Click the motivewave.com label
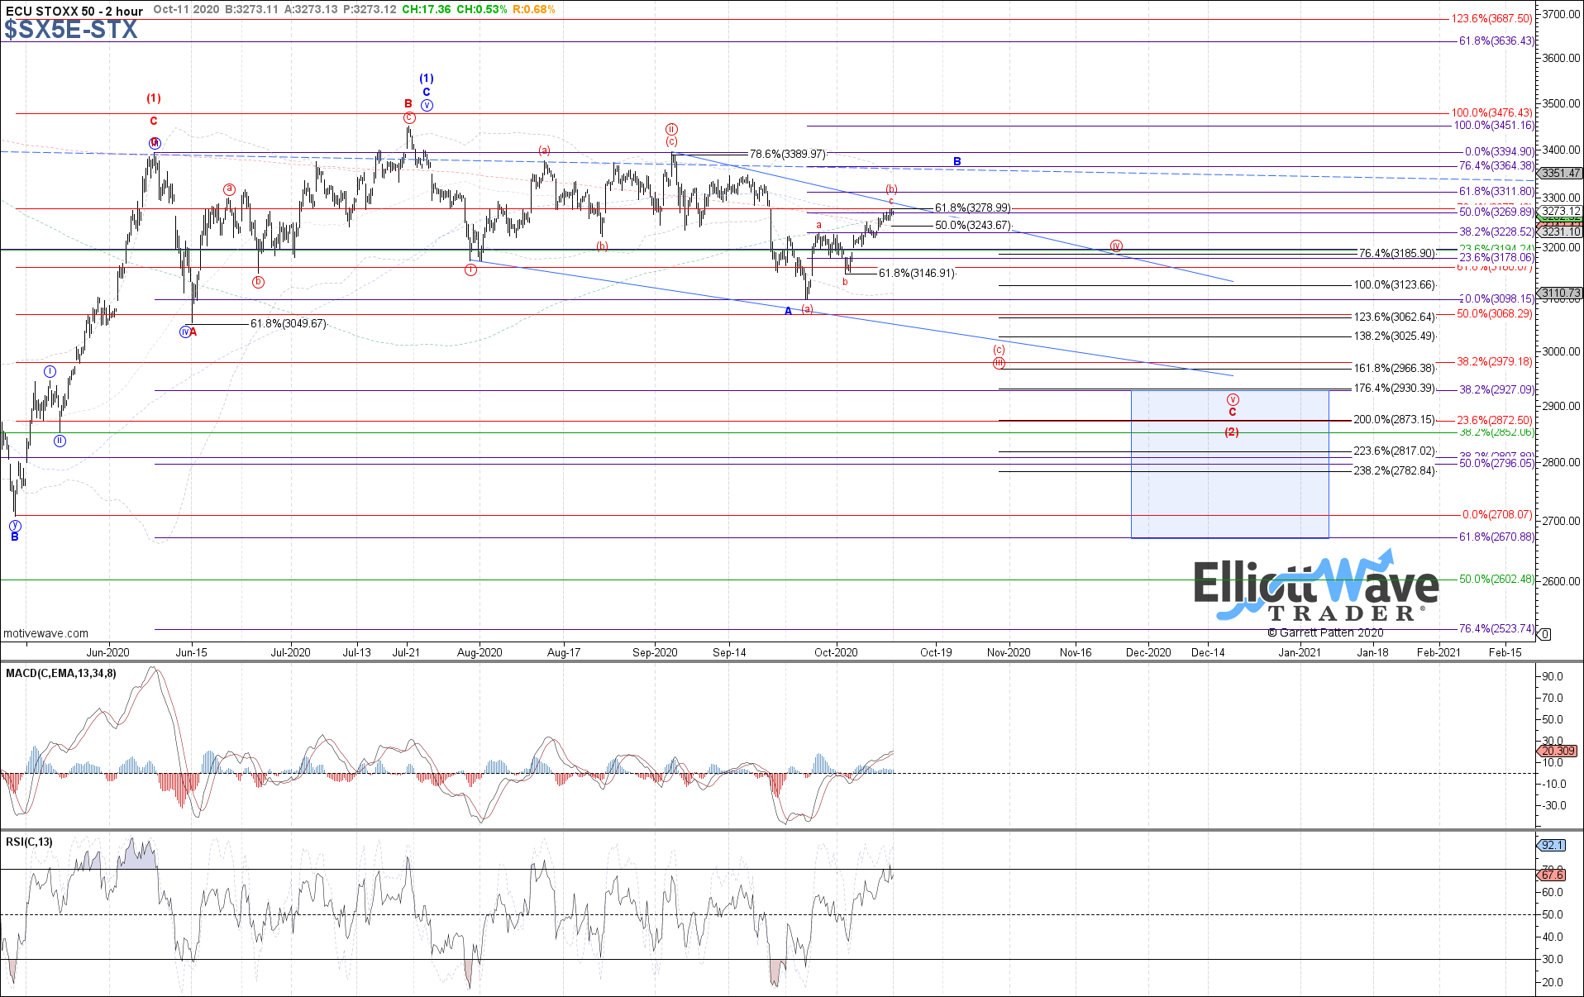The width and height of the screenshot is (1584, 997). (46, 633)
